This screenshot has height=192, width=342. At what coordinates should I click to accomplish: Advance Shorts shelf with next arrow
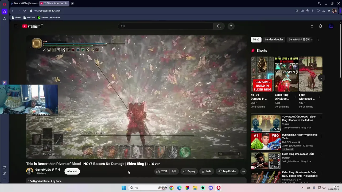[x=322, y=78]
